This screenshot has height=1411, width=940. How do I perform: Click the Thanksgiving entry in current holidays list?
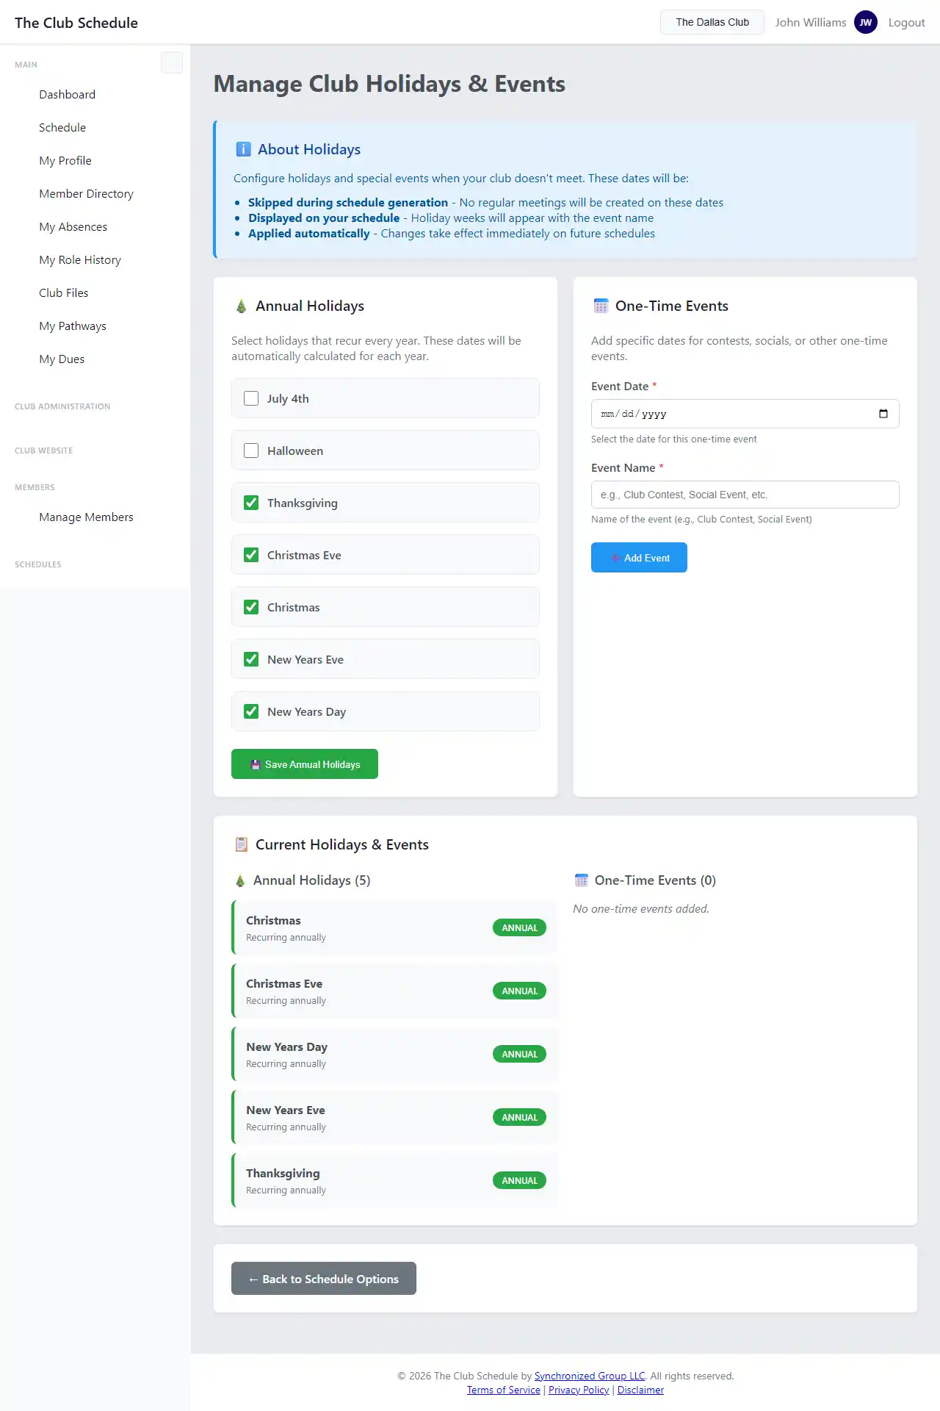point(394,1180)
